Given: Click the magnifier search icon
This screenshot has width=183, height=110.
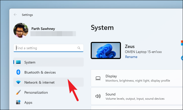Looking at the screenshot, I should pyautogui.click(x=79, y=48).
